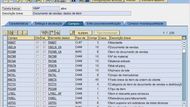This screenshot has height=107, width=190.
Task: Click the Índices... button
Action: point(132,1)
